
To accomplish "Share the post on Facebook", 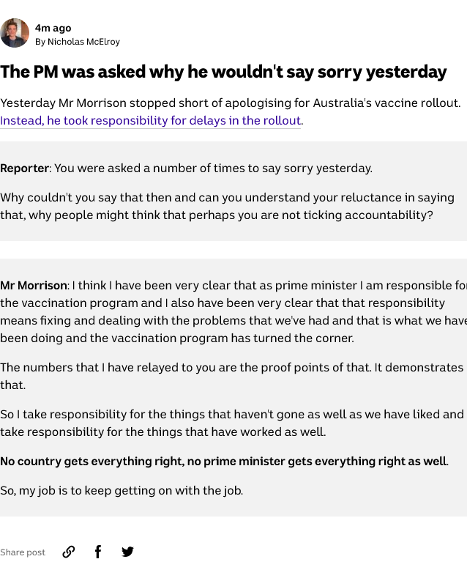I will tap(98, 552).
